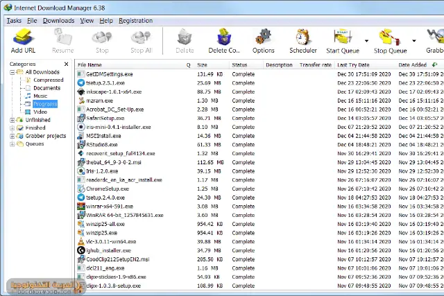Open the Stop Queue dropdown arrow
Image resolution: width=444 pixels, height=296 pixels.
pos(414,41)
